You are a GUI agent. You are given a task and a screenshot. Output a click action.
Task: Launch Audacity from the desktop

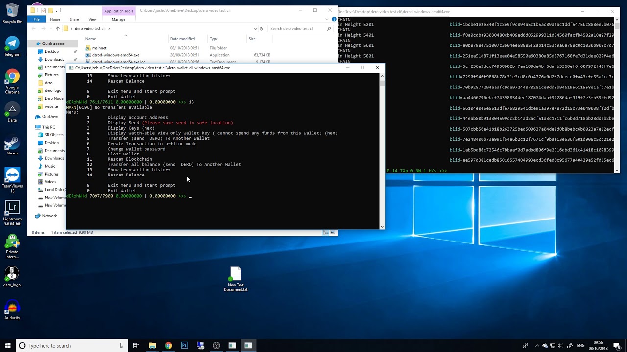(12, 310)
